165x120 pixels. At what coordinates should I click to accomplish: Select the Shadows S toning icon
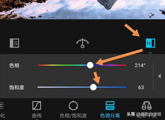14,43
